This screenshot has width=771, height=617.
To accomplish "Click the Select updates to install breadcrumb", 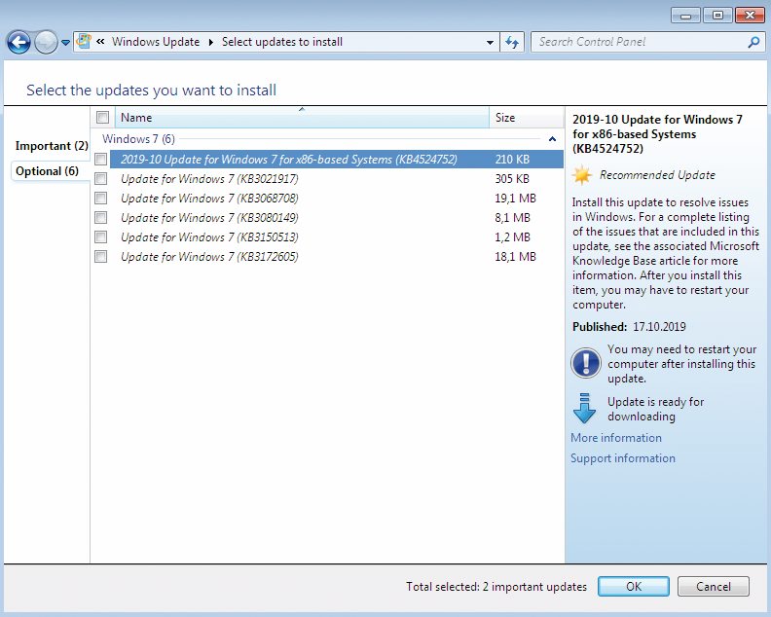I will click(282, 42).
